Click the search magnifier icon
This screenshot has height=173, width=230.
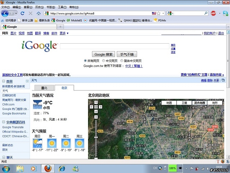coord(206,13)
